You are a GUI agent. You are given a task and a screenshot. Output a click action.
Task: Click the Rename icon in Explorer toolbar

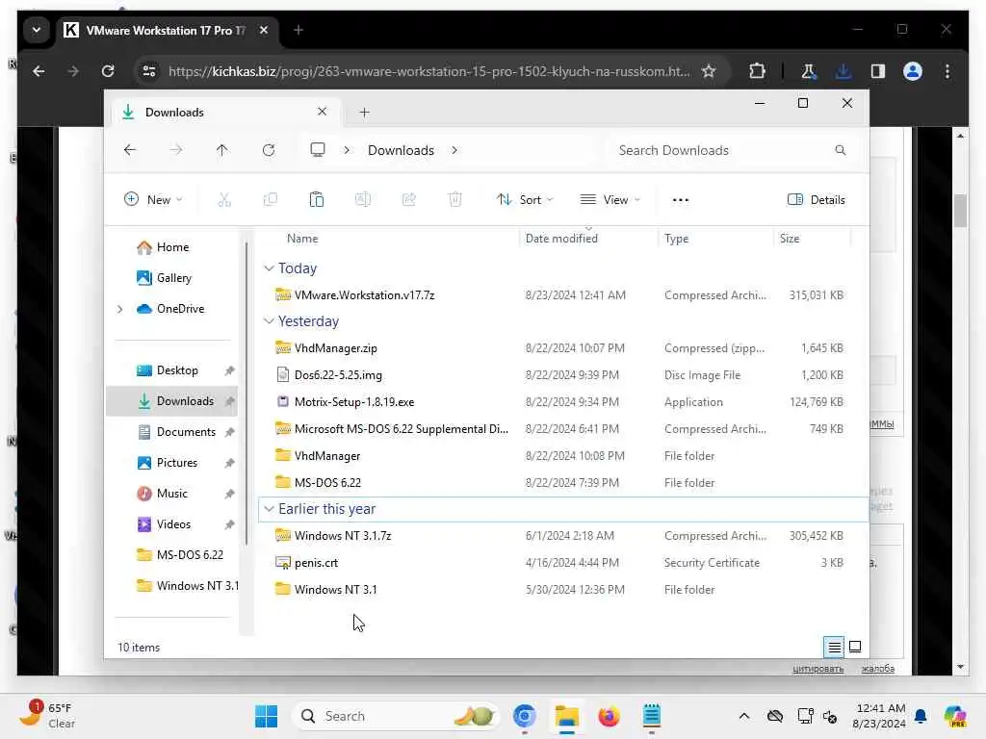click(363, 200)
